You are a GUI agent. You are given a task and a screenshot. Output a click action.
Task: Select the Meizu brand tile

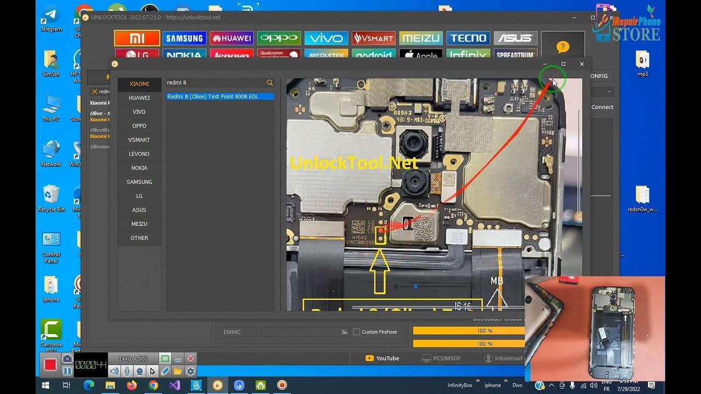421,38
